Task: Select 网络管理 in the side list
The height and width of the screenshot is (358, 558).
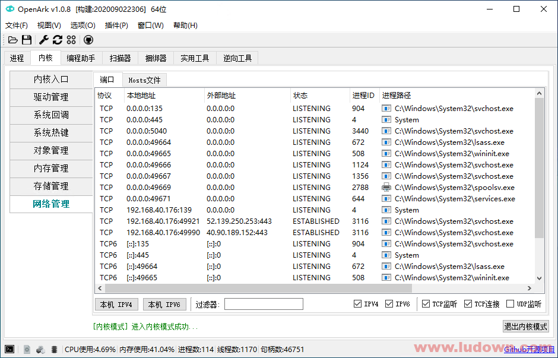Action: click(51, 204)
